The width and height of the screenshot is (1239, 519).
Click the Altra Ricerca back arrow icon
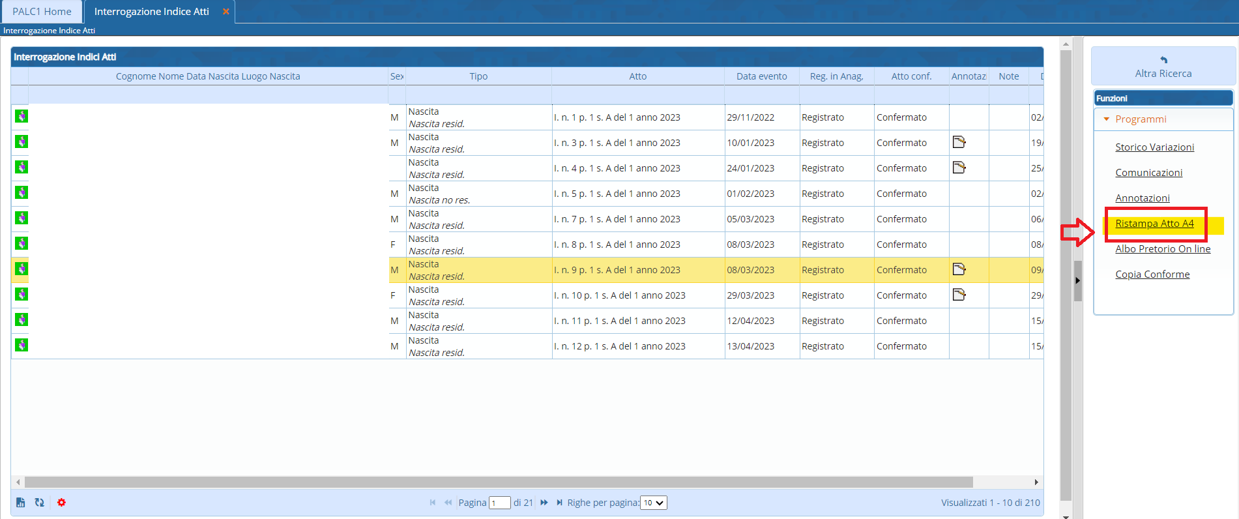pos(1163,60)
